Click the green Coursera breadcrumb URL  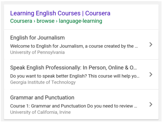click(x=56, y=21)
